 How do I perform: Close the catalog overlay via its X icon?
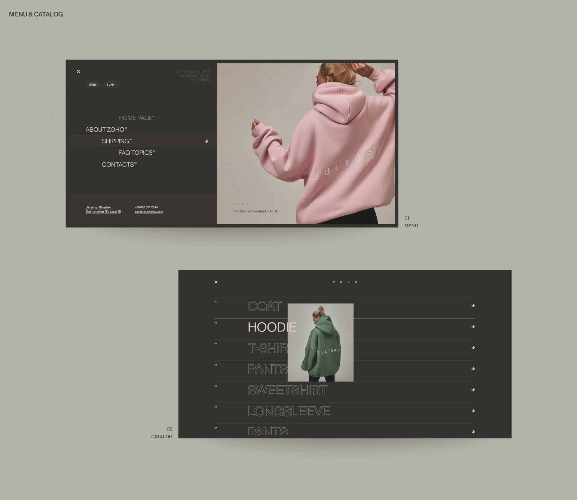(x=216, y=282)
